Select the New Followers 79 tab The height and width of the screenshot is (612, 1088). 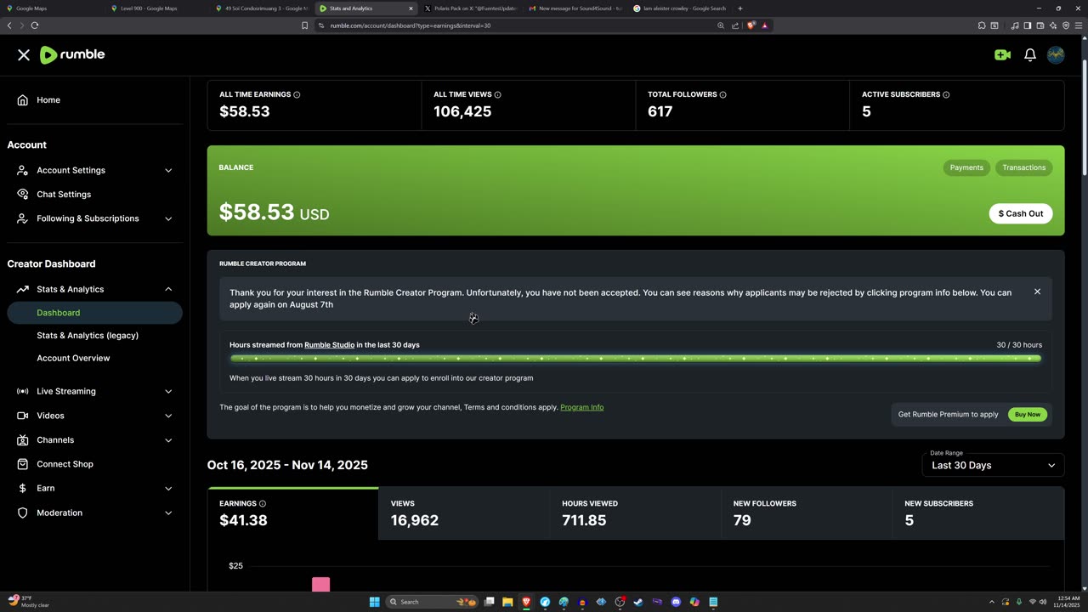tap(807, 513)
